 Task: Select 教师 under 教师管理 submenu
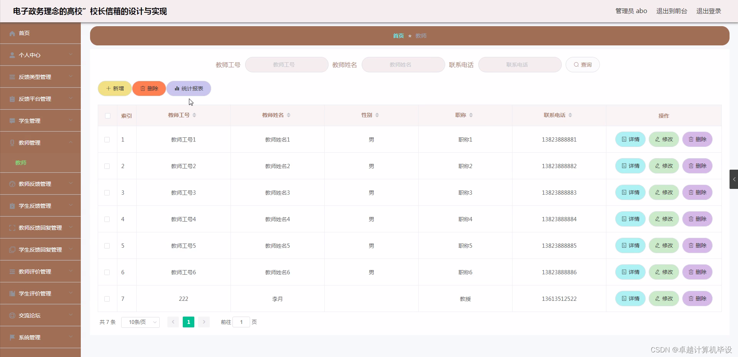pos(21,163)
